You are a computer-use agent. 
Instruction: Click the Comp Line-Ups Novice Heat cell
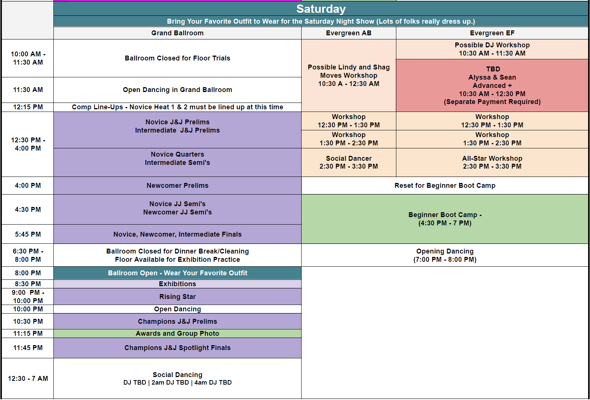177,107
